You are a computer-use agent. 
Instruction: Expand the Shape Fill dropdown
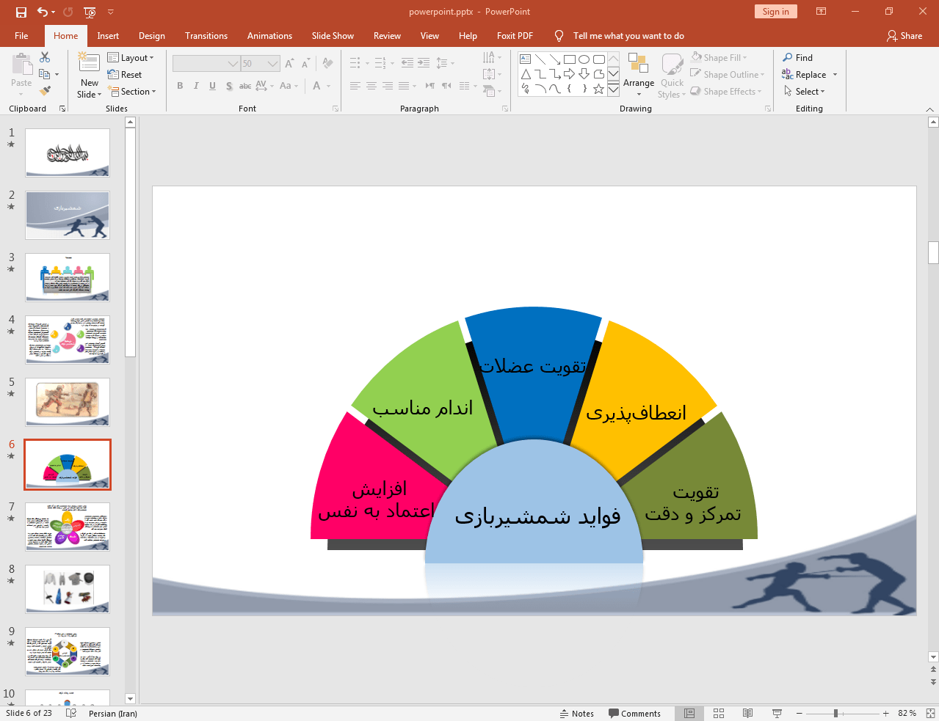pos(719,58)
